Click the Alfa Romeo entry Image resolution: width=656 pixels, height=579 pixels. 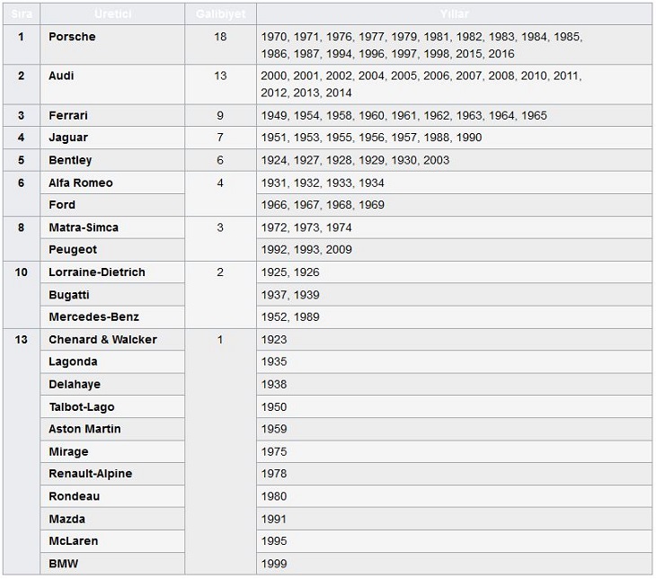(x=81, y=183)
